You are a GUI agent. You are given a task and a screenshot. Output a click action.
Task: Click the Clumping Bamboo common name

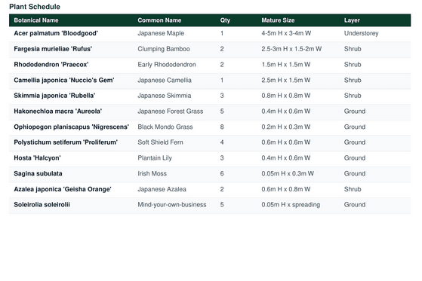pos(164,49)
